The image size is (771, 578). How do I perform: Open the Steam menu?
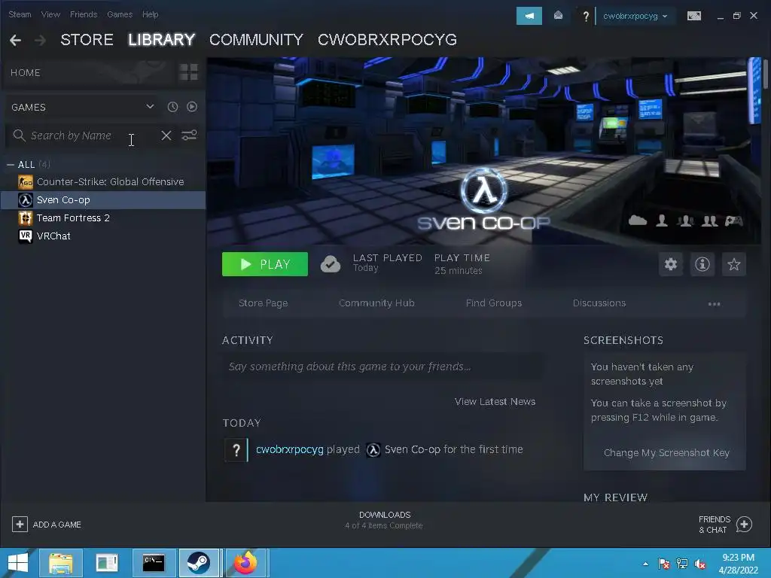(x=20, y=14)
